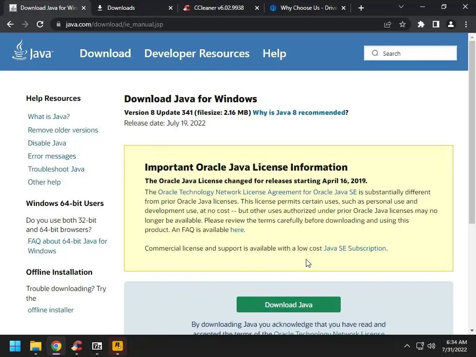This screenshot has width=476, height=357.
Task: Click the Java logo in header
Action: (33, 50)
